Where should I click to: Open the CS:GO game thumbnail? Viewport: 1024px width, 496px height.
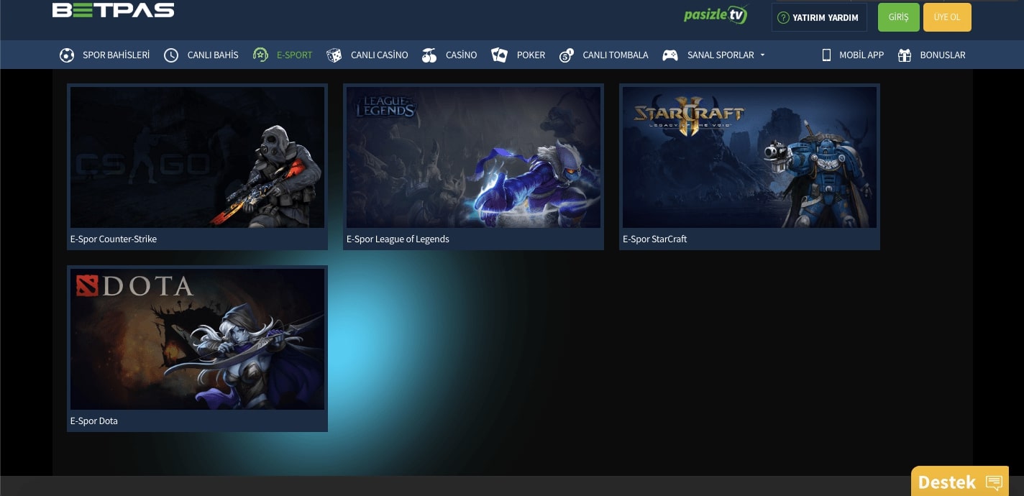click(x=197, y=157)
